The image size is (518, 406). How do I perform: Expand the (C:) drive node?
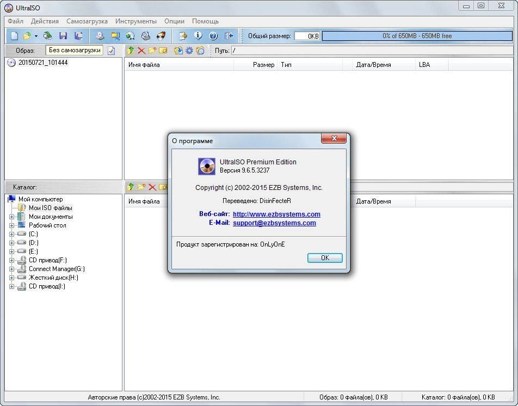(11, 234)
